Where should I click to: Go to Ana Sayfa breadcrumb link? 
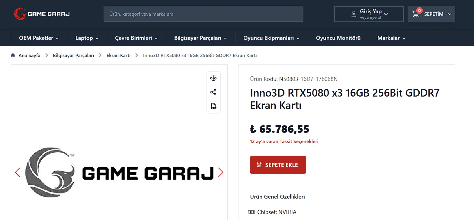(x=29, y=56)
